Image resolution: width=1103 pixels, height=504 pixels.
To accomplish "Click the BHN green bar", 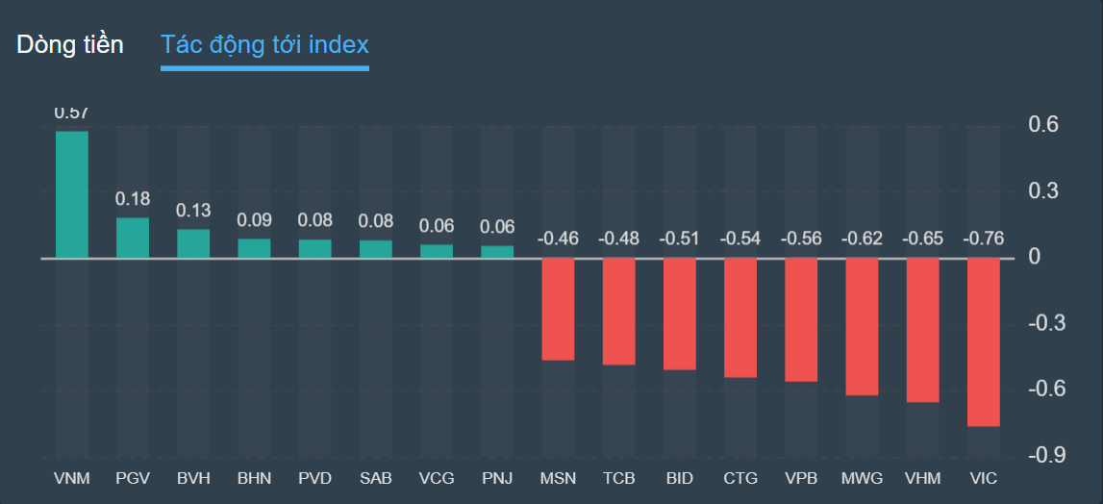I will click(254, 248).
